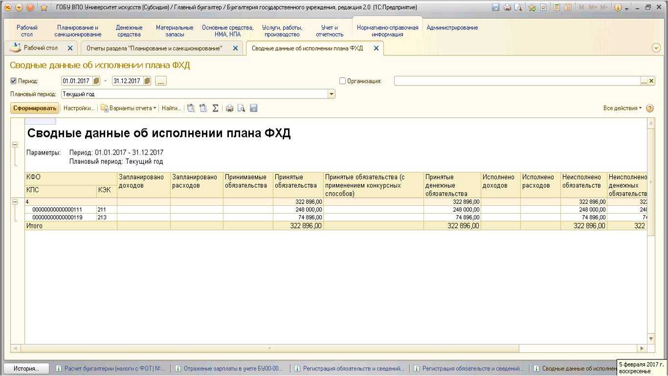Click the title bar star favorites icon
The image size is (668, 376).
(x=44, y=7)
